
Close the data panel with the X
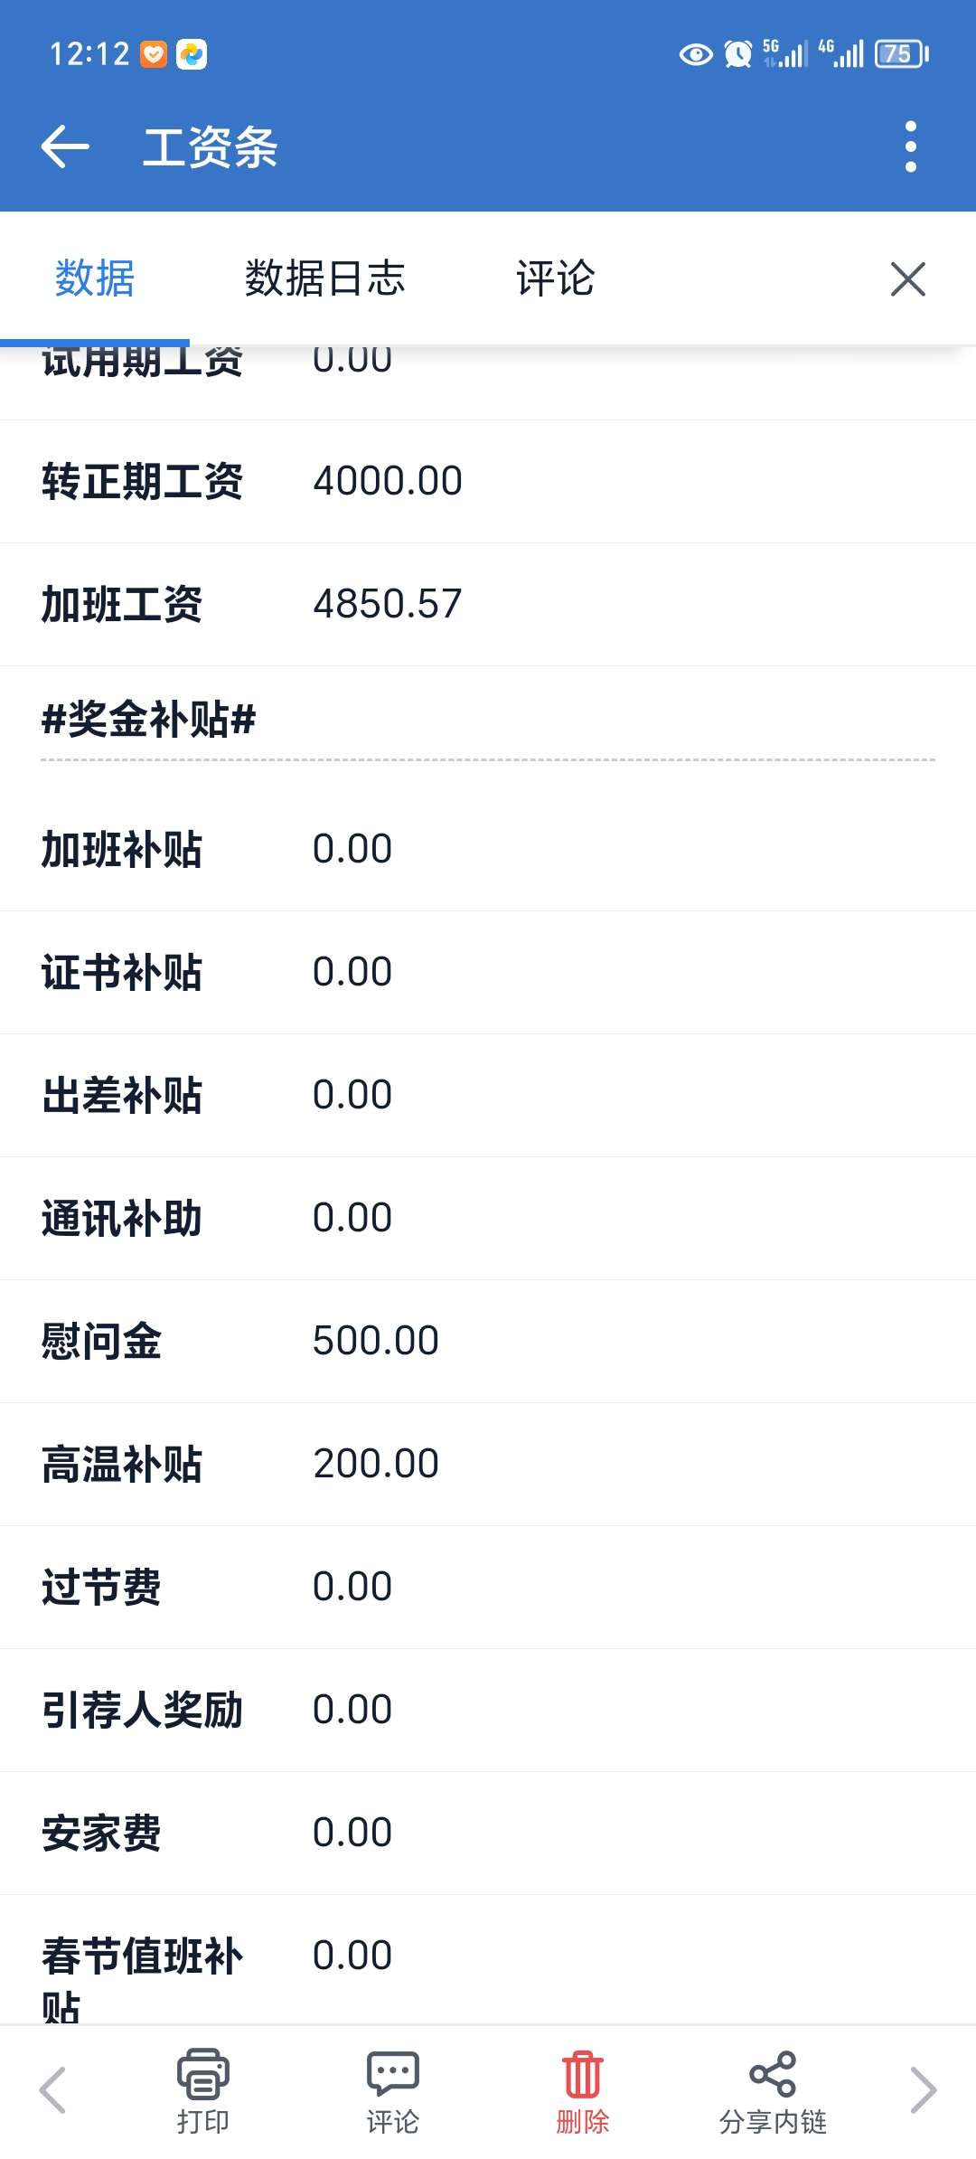click(x=907, y=278)
